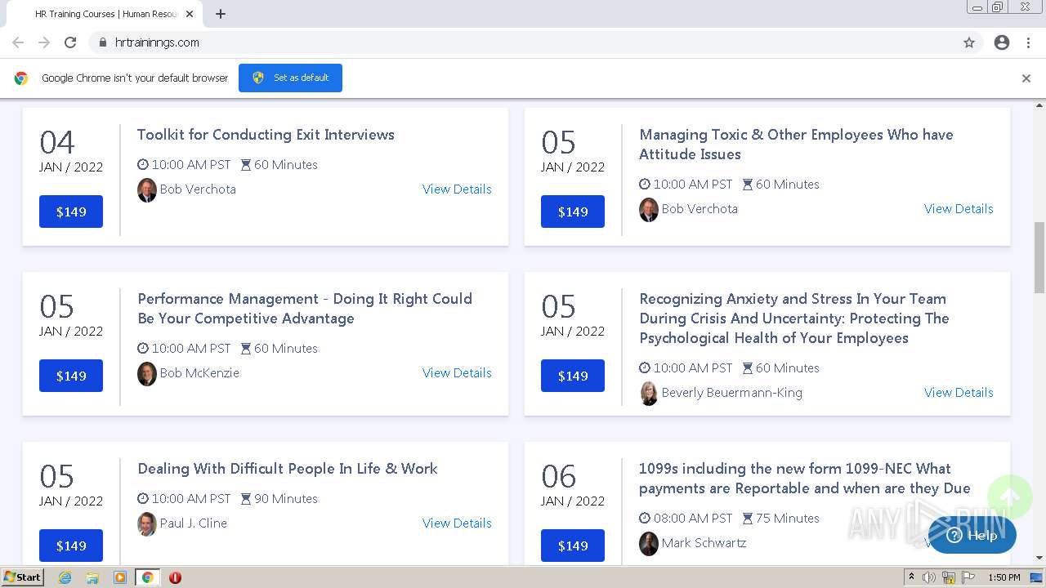Bookmark this page with the star icon

tap(969, 42)
